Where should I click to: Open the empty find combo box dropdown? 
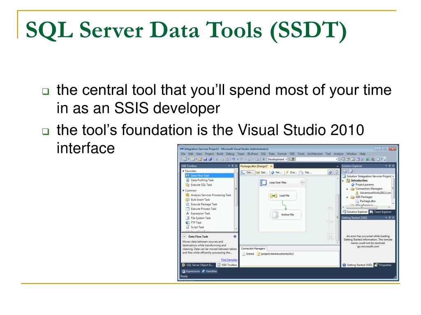click(x=336, y=159)
